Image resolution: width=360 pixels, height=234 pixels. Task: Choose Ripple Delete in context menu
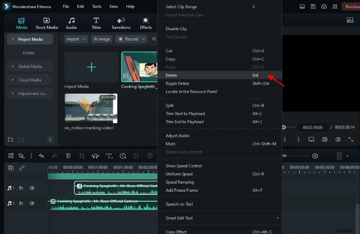[x=220, y=83]
